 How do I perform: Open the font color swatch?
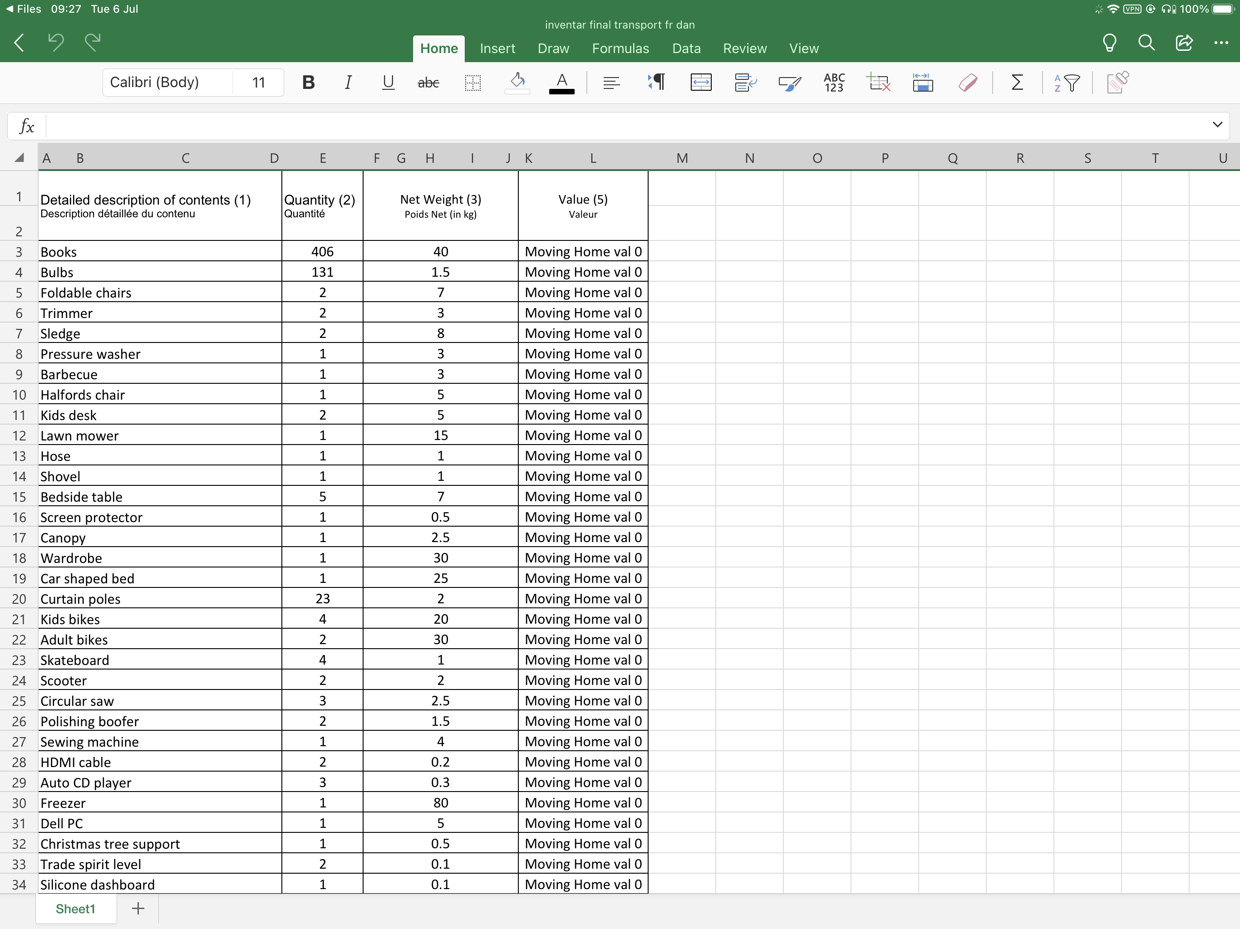561,83
